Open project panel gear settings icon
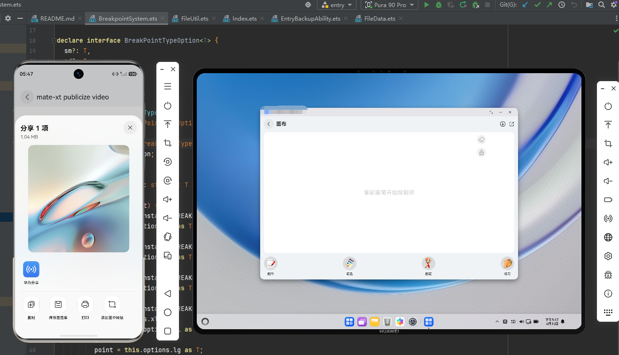This screenshot has width=619, height=355. (x=8, y=19)
